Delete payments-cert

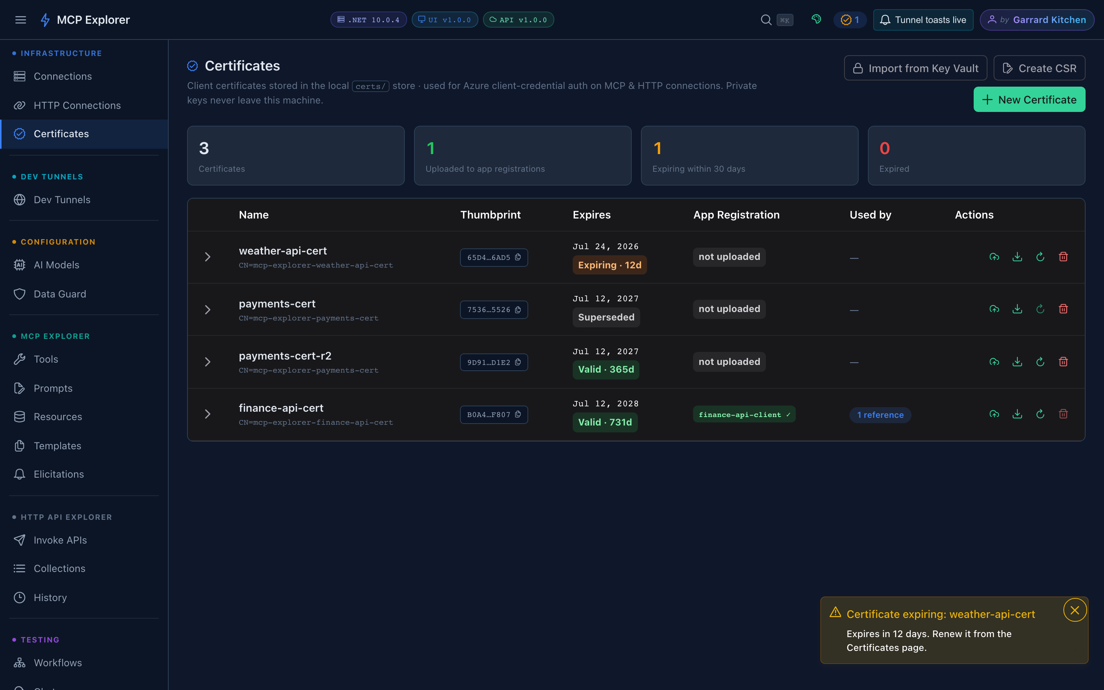point(1063,309)
